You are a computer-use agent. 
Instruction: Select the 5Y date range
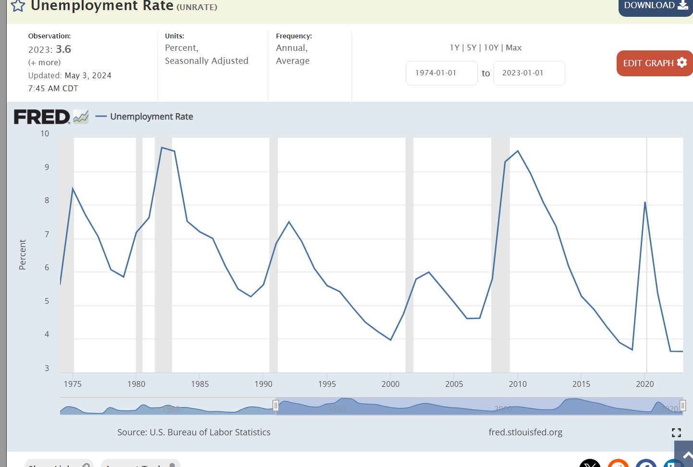pyautogui.click(x=472, y=48)
